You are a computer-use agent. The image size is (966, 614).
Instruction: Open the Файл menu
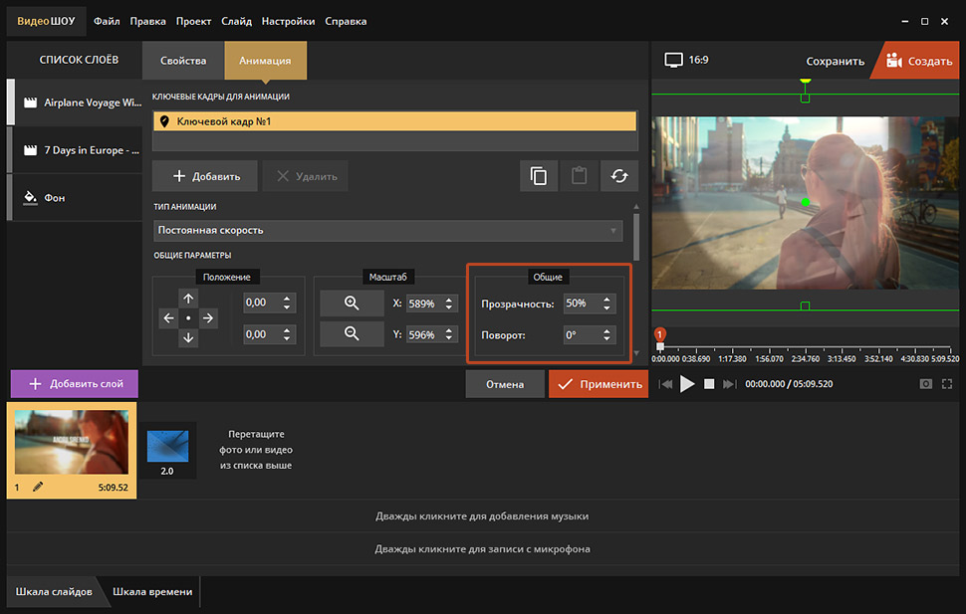tap(107, 21)
